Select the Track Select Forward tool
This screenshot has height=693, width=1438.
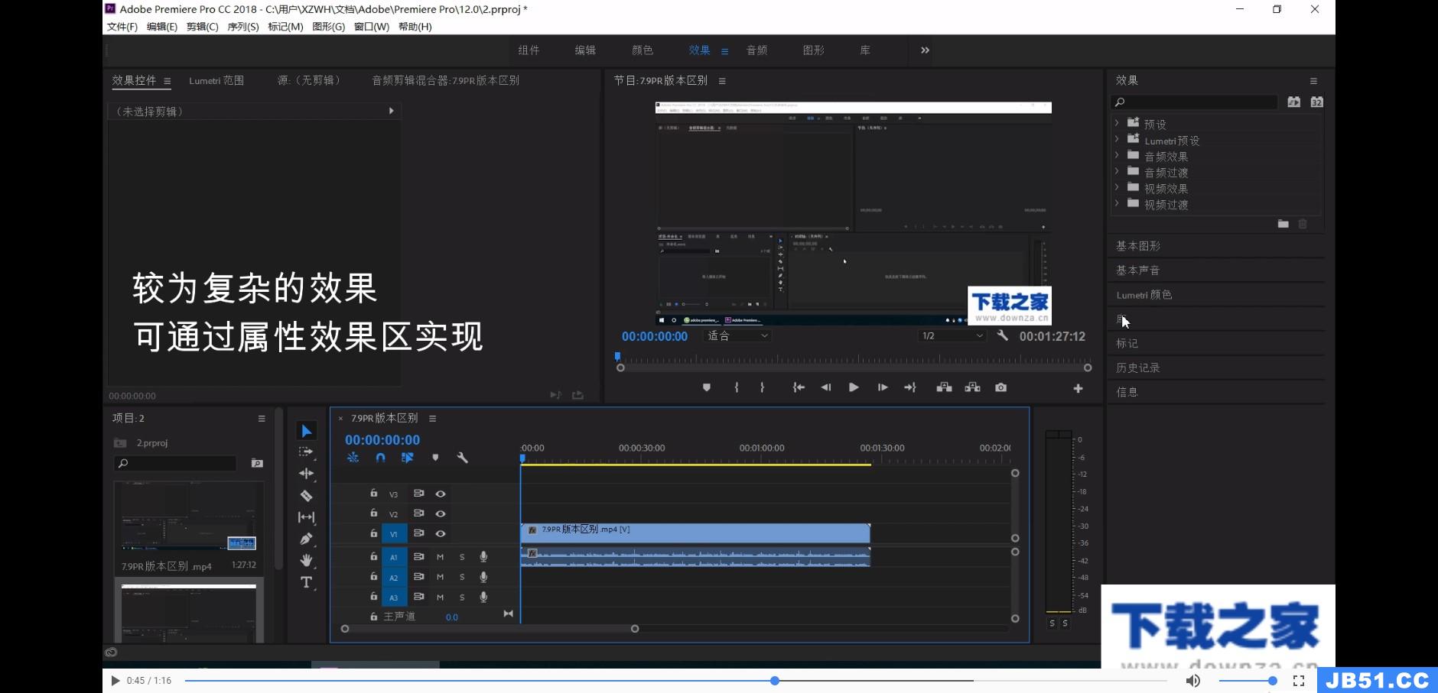point(306,452)
